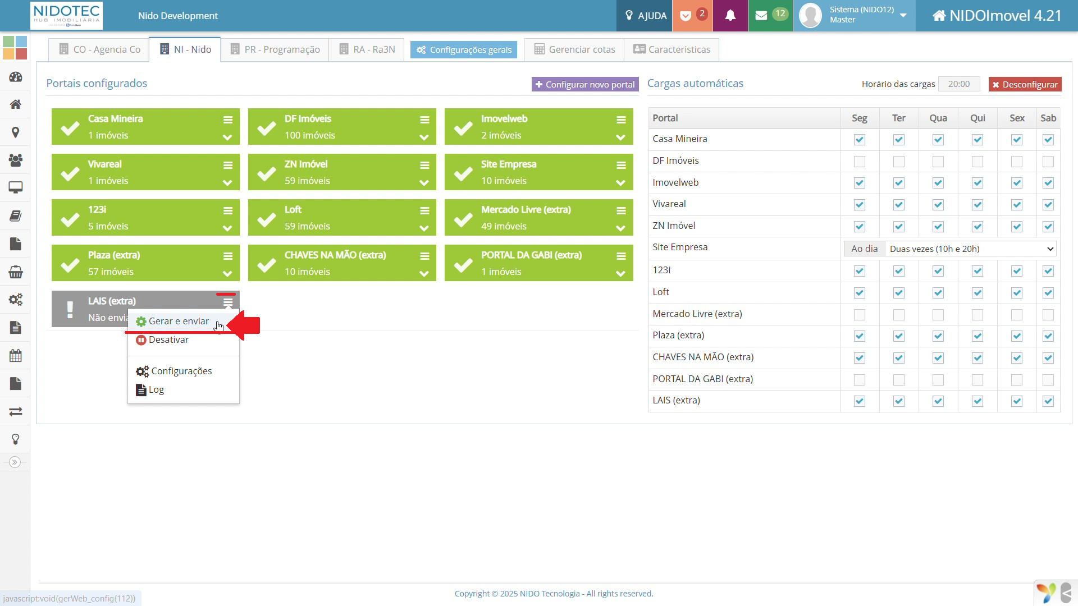This screenshot has width=1078, height=606.
Task: Check Mercado Livre (extra) Wednesday checkbox
Action: pyautogui.click(x=938, y=315)
